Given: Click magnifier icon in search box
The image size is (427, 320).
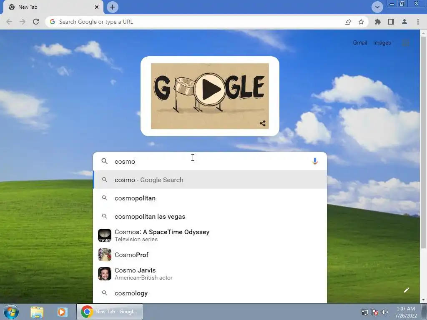Looking at the screenshot, I should [x=104, y=161].
